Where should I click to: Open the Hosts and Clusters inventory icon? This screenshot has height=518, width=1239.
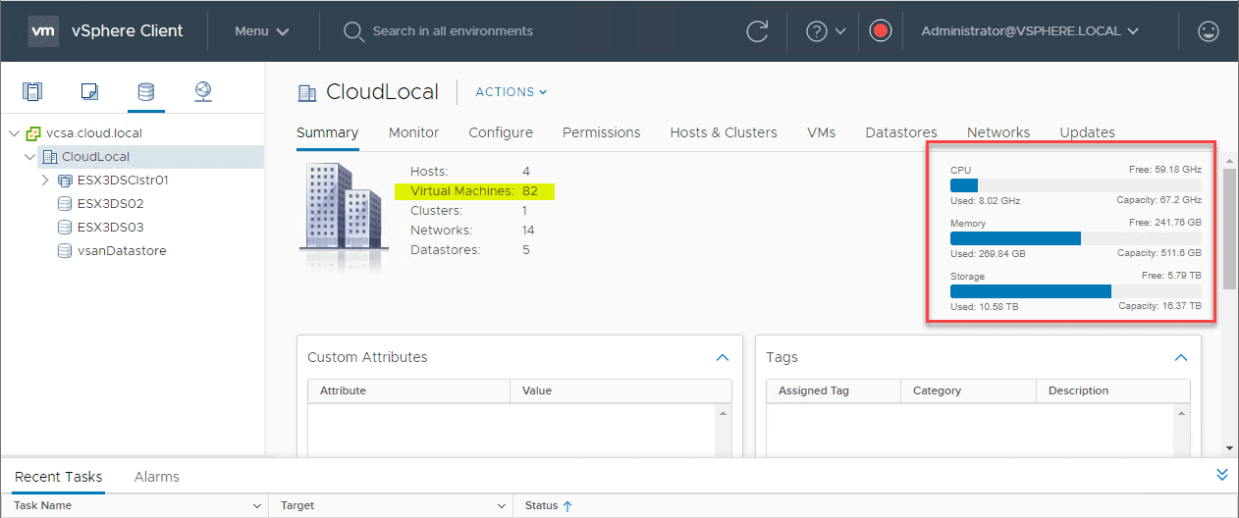point(32,92)
